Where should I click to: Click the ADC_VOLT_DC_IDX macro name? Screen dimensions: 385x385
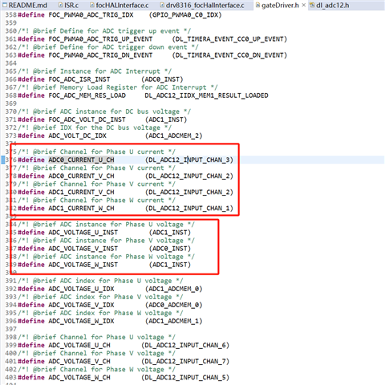(x=78, y=136)
